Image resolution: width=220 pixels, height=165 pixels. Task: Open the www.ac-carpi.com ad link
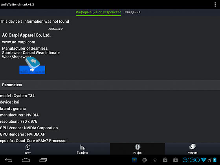point(18,42)
